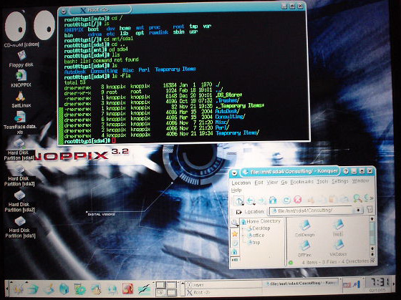Screen dimensions: 401x300
Task: Expand the office tree node in the sidebar
Action: click(x=243, y=236)
